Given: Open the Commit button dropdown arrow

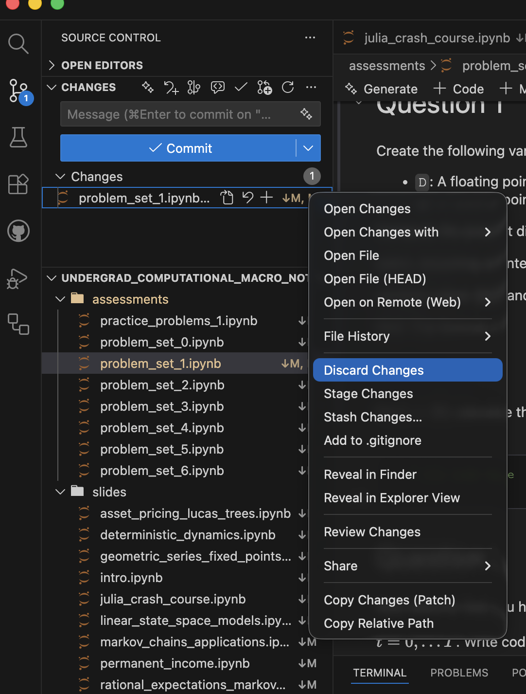Looking at the screenshot, I should click(308, 148).
